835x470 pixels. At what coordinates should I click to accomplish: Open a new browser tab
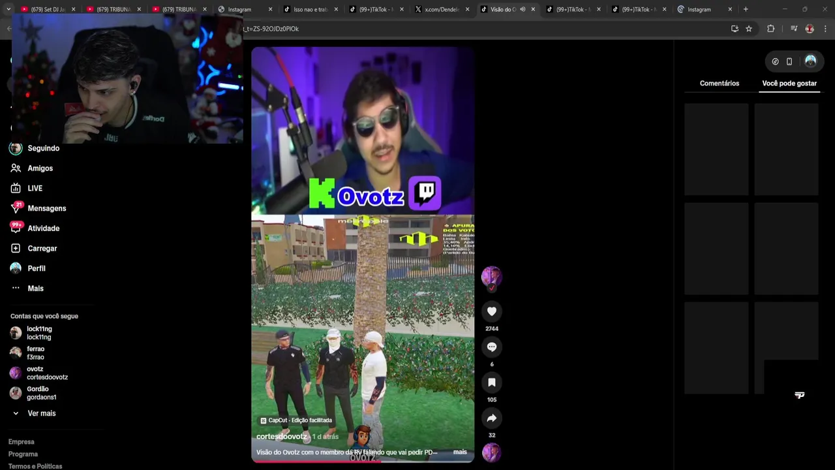point(746,9)
